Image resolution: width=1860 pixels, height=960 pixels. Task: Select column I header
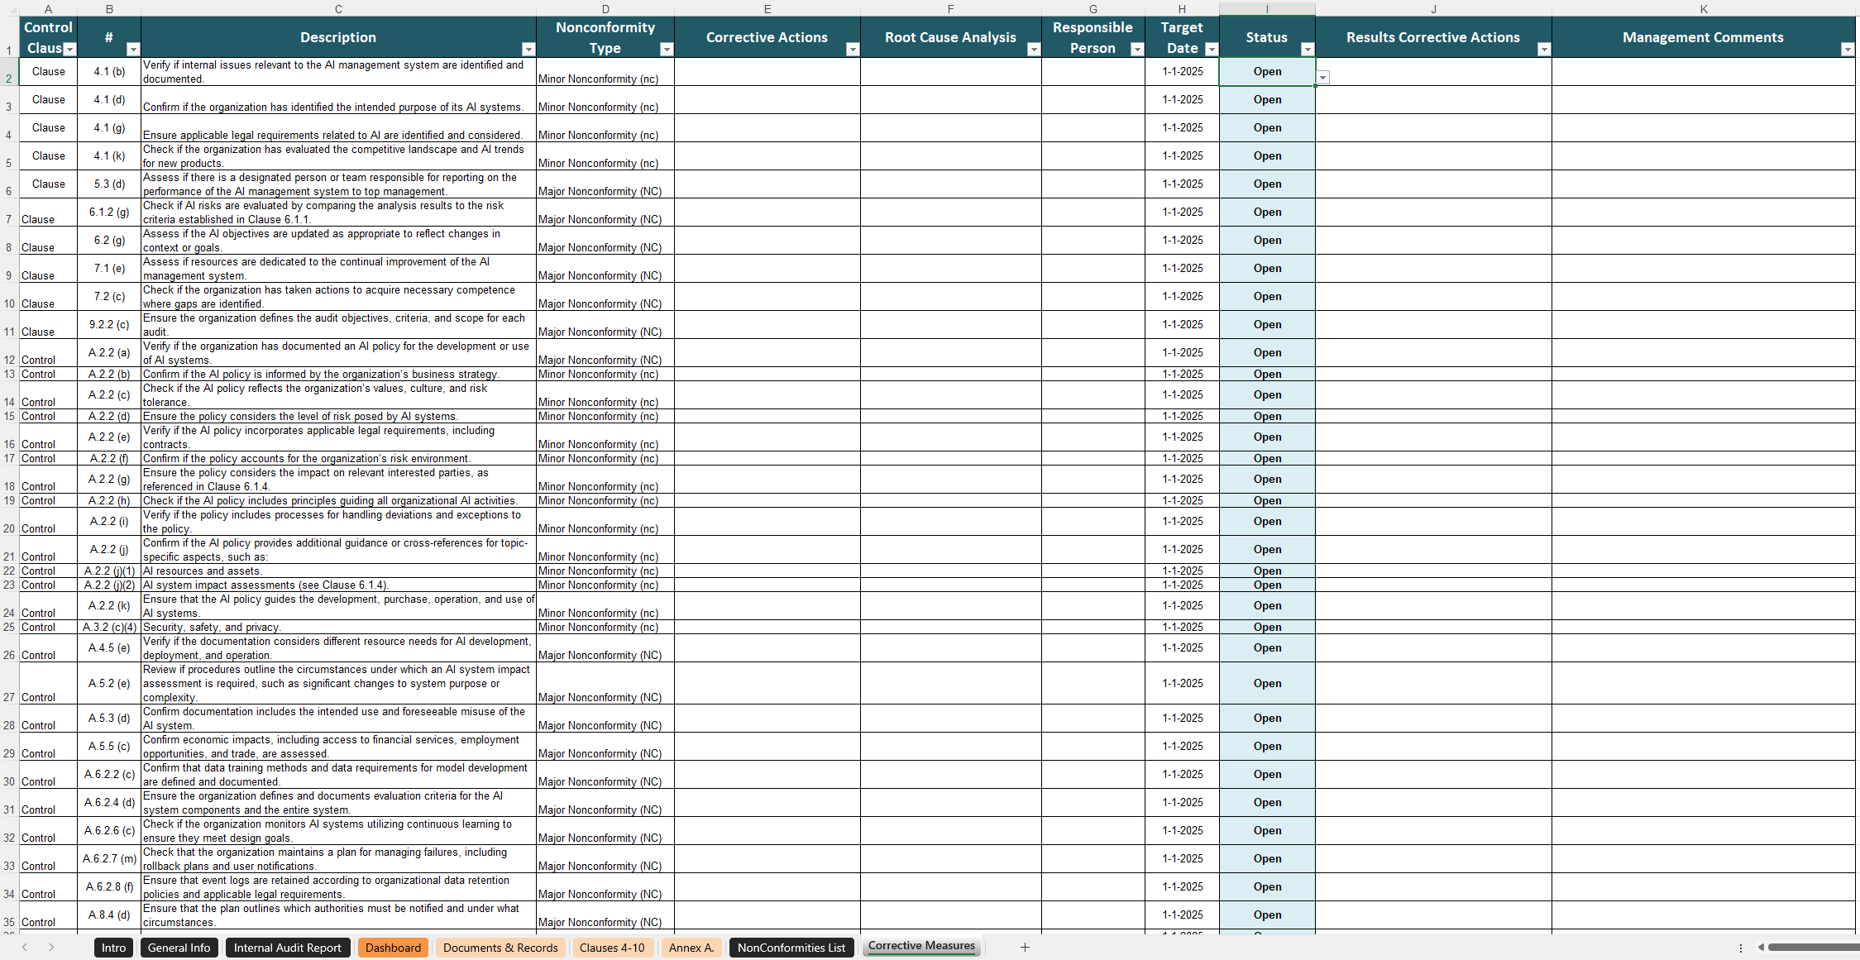click(x=1267, y=9)
